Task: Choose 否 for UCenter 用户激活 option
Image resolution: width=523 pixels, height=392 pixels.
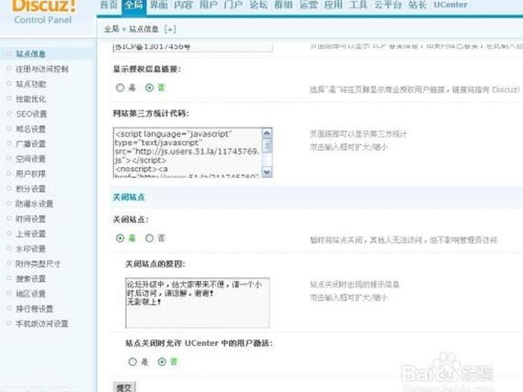Action: 161,362
